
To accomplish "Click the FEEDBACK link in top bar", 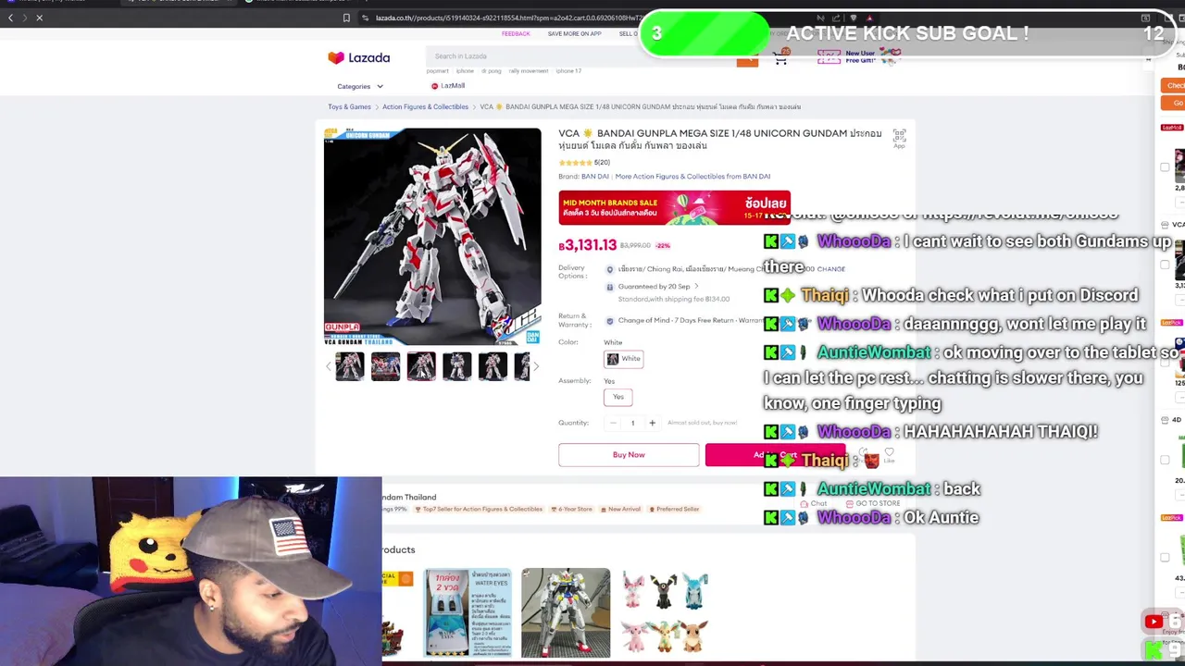I will (516, 34).
